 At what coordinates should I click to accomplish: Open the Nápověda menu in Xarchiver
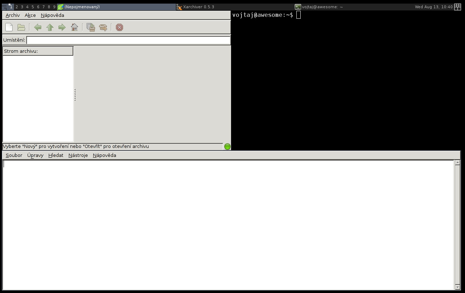pyautogui.click(x=52, y=15)
